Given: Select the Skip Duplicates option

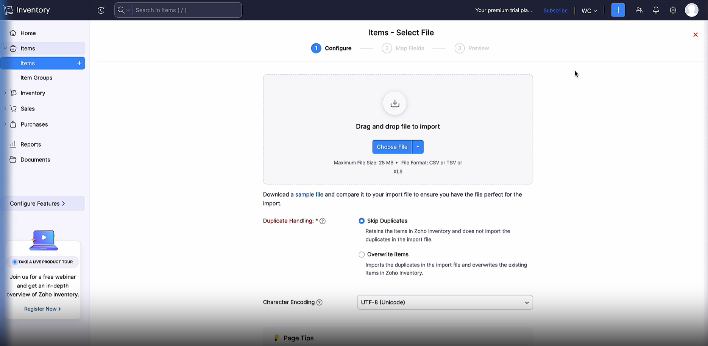Looking at the screenshot, I should (362, 221).
